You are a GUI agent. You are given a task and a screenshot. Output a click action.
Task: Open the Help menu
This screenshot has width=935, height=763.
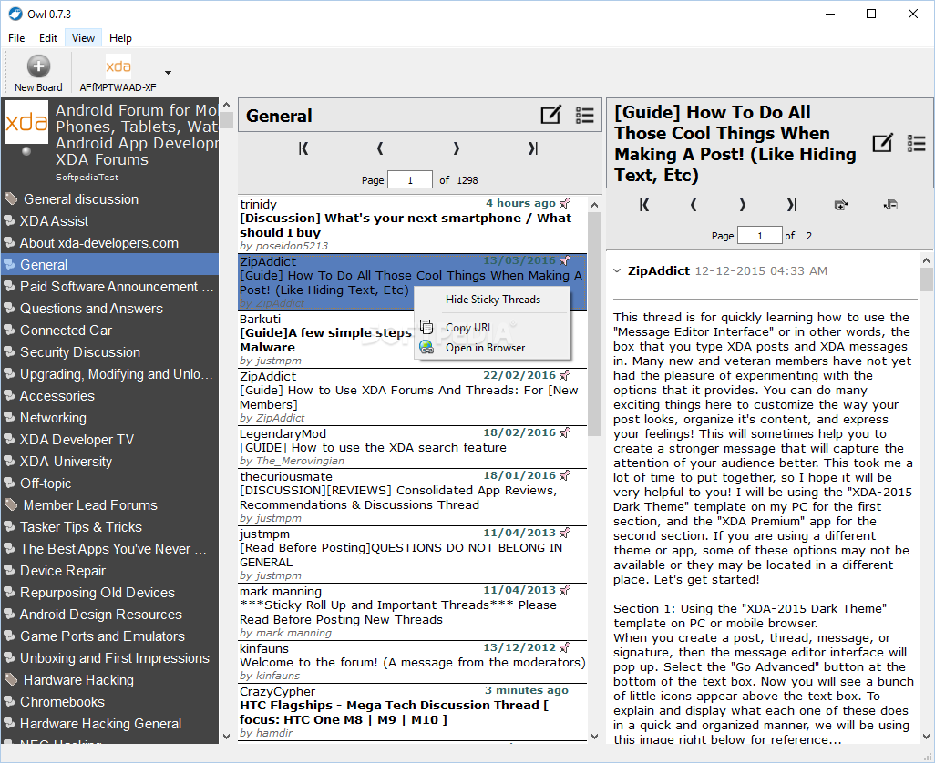click(120, 38)
